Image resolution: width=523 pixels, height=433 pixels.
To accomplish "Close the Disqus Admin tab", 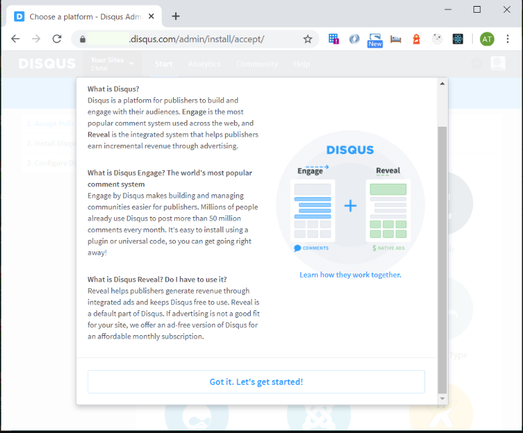I will tap(151, 16).
